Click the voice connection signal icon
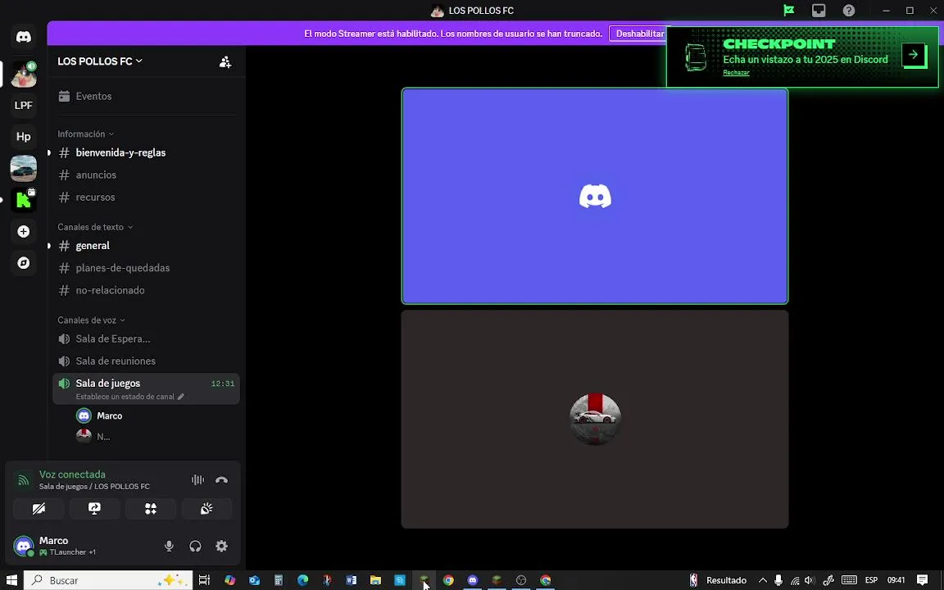Viewport: 944px width, 590px height. tap(24, 480)
